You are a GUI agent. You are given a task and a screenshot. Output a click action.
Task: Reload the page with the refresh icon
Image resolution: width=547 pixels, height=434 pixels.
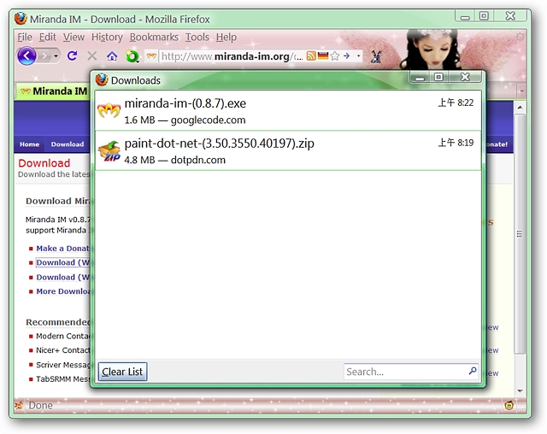72,56
